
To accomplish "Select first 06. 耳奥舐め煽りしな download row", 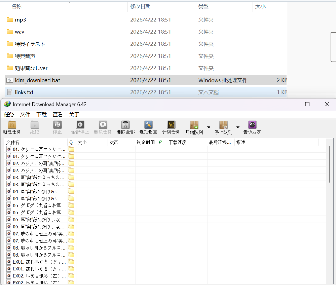I will pyautogui.click(x=165, y=219).
